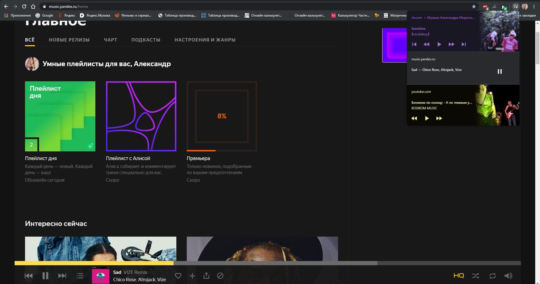540x284 pixels.
Task: Skip to next track in bottom player
Action: click(x=62, y=276)
